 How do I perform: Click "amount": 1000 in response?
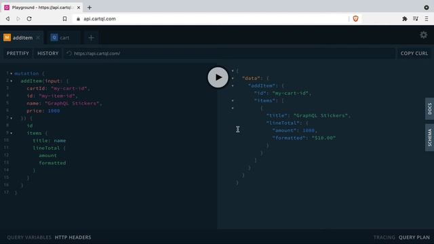pyautogui.click(x=294, y=130)
